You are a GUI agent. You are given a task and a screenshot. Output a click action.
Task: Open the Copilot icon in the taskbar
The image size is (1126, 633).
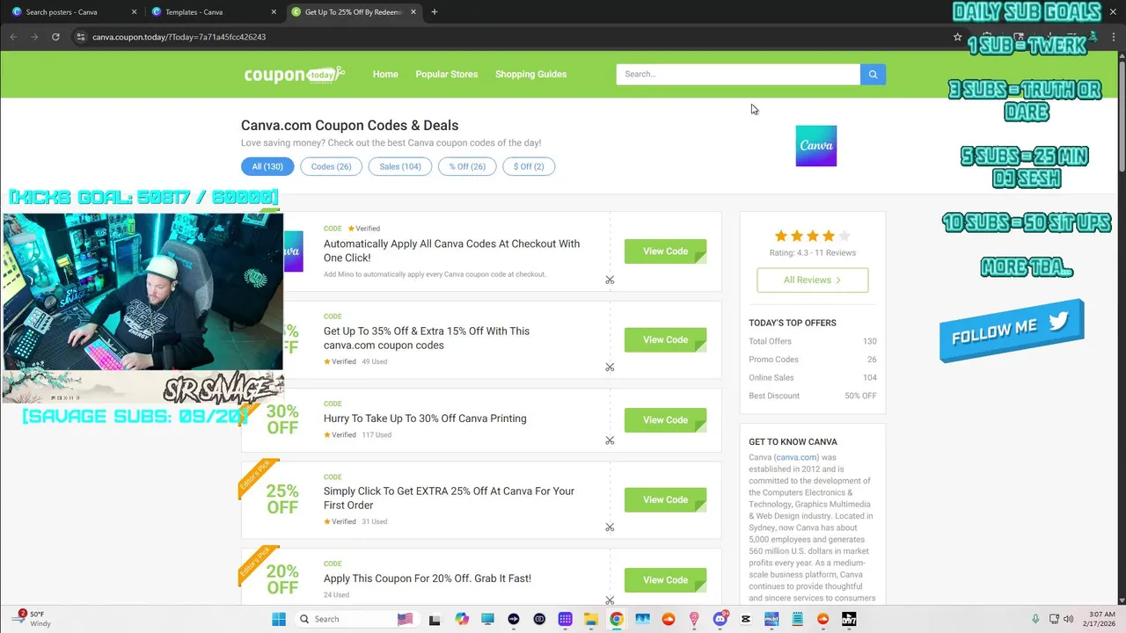coord(462,619)
